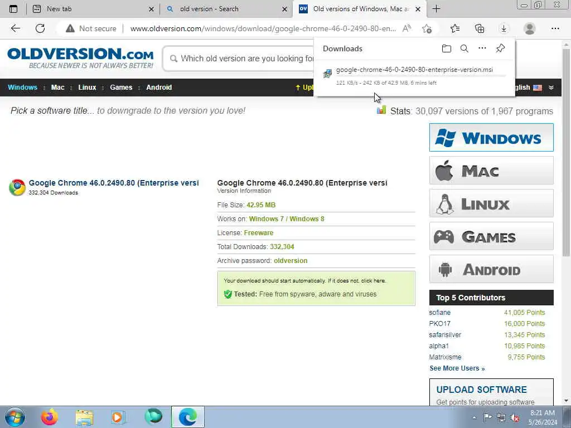Open Edge Settings and more menu

click(x=555, y=28)
